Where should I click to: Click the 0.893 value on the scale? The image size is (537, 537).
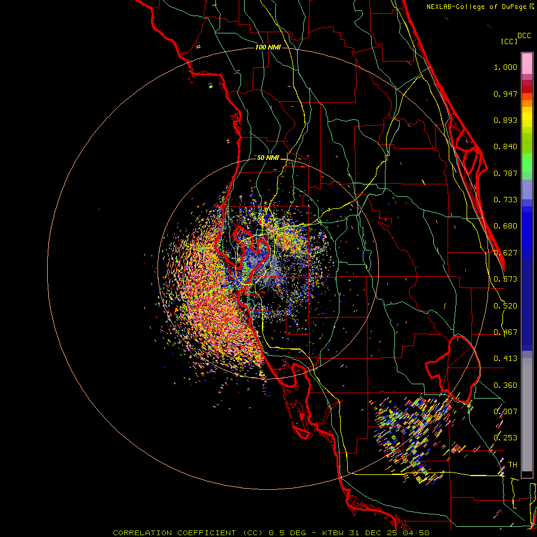point(505,120)
